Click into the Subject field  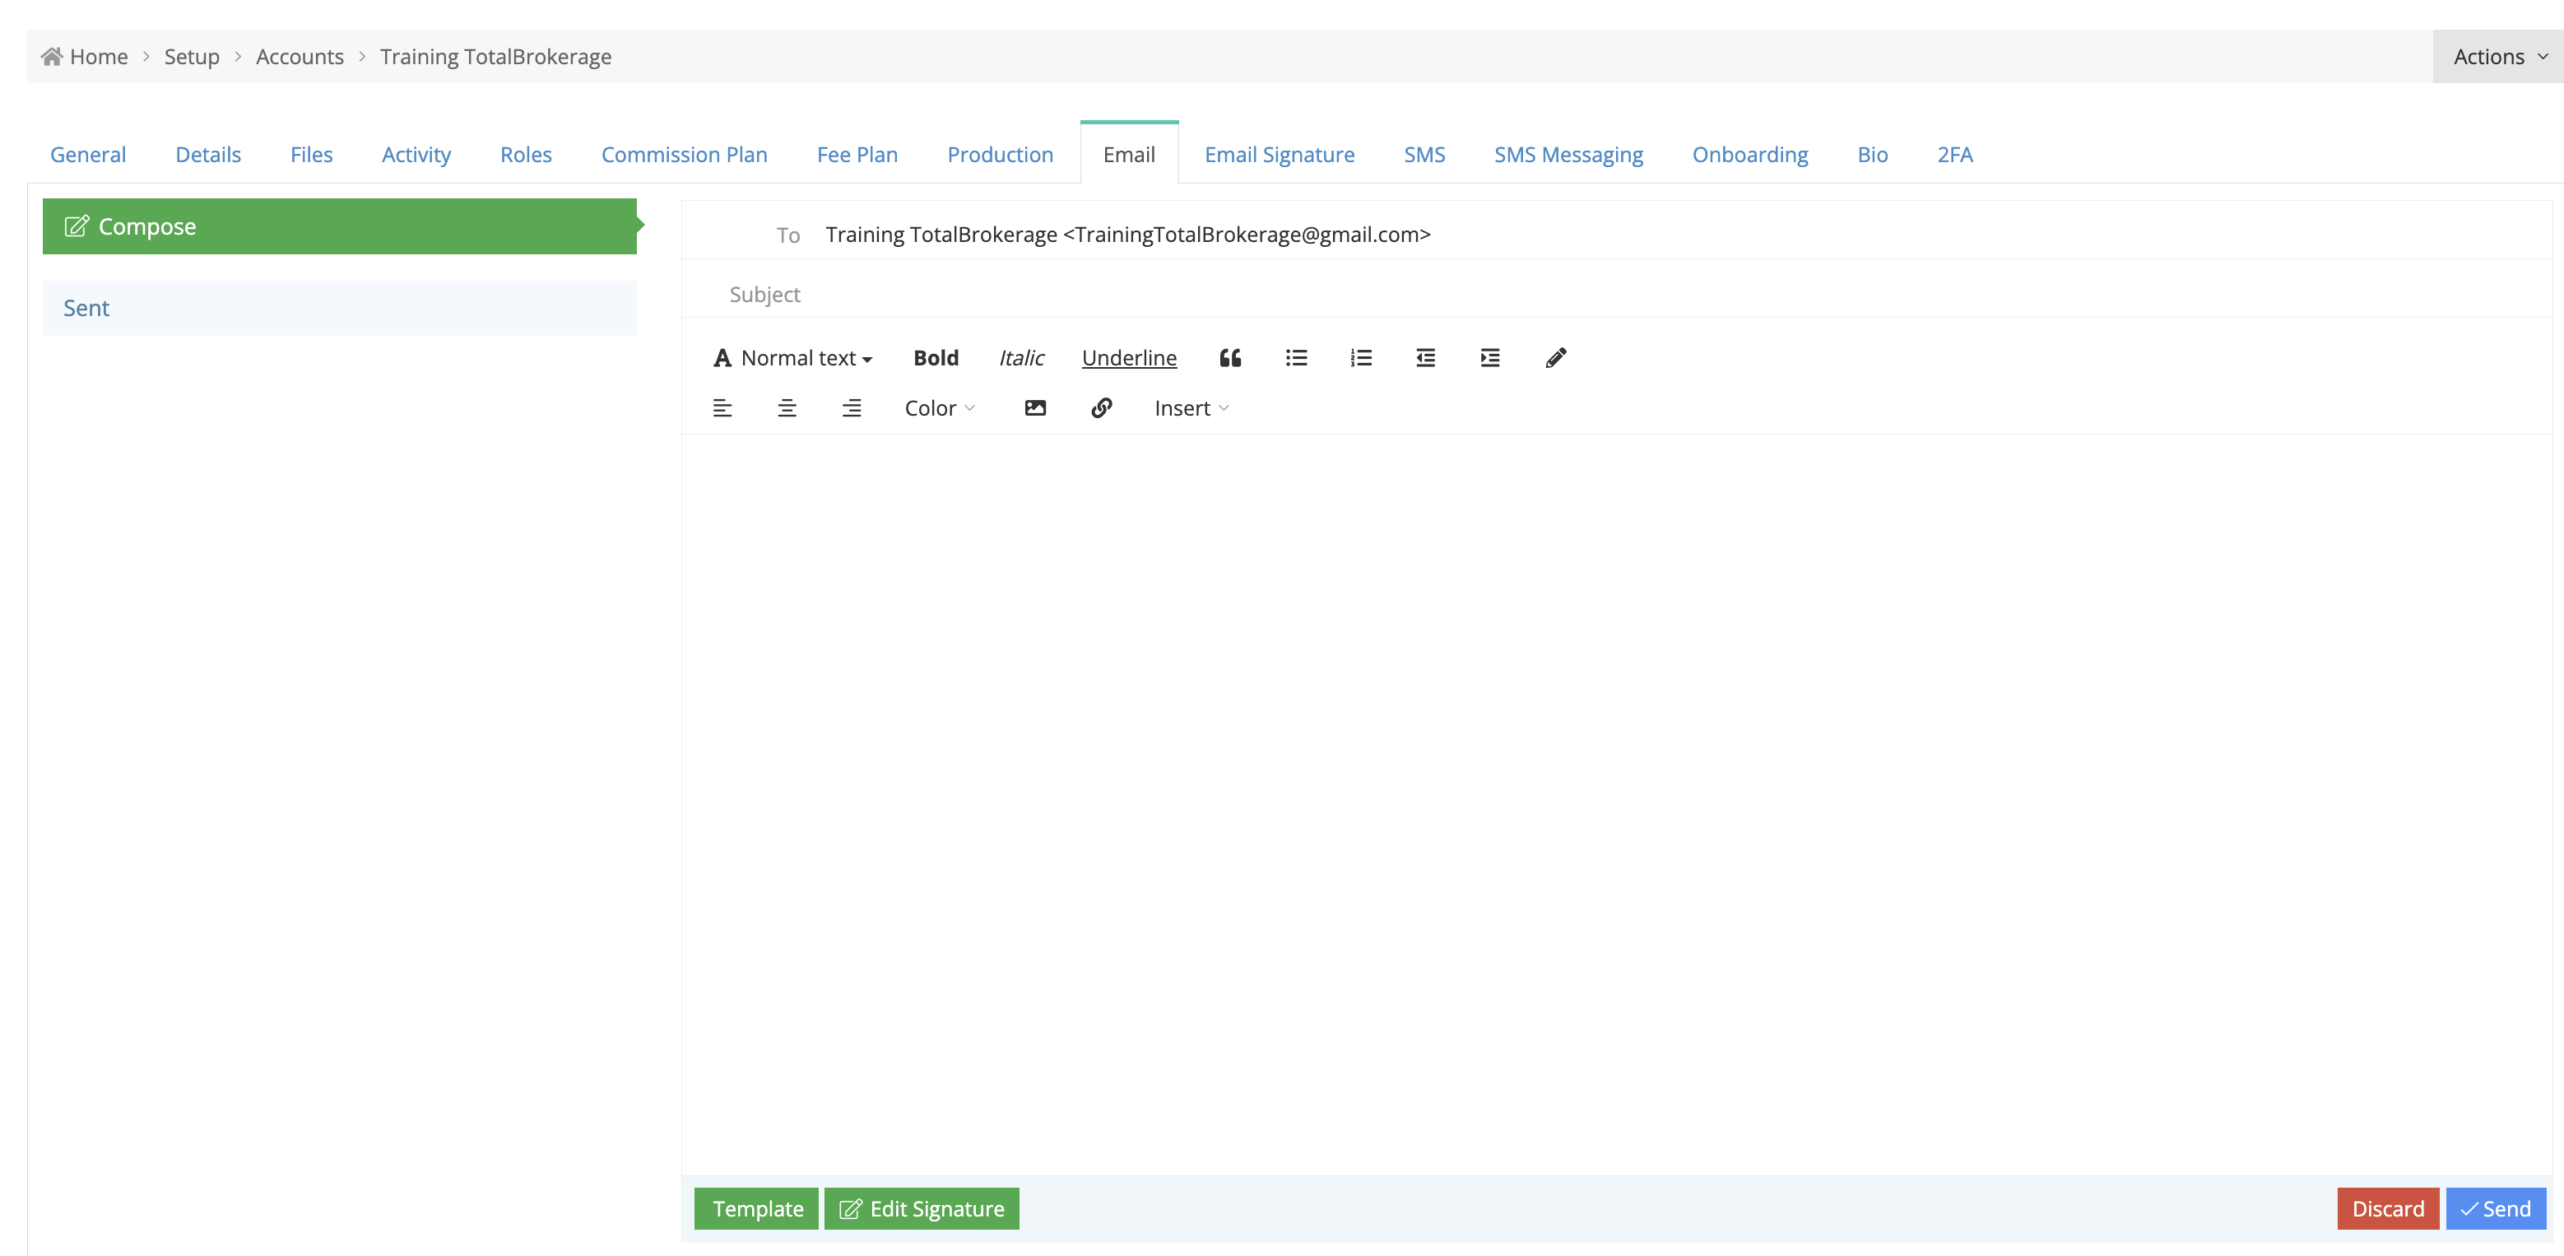point(1592,294)
